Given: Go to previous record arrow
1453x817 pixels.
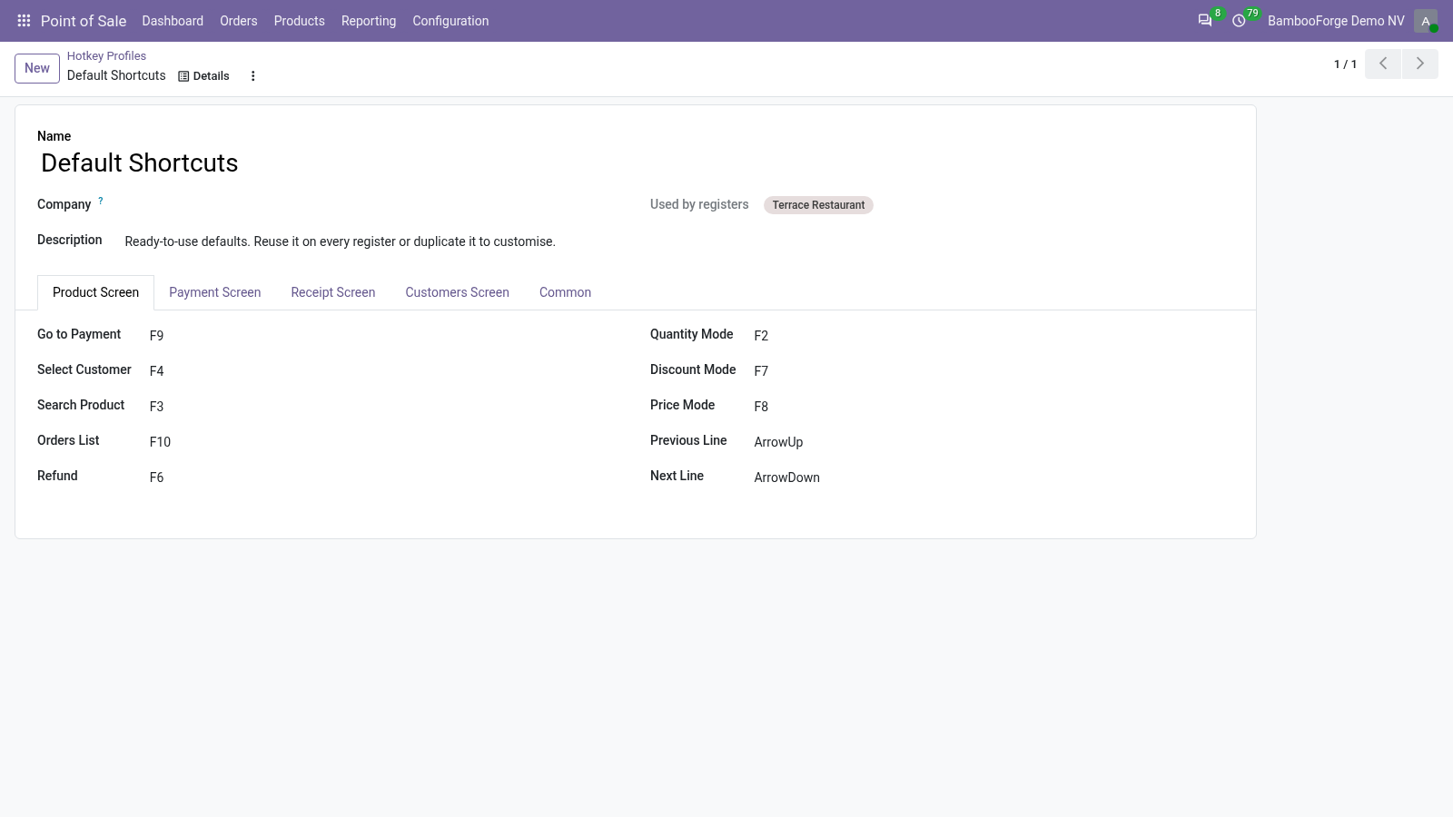Looking at the screenshot, I should point(1383,64).
